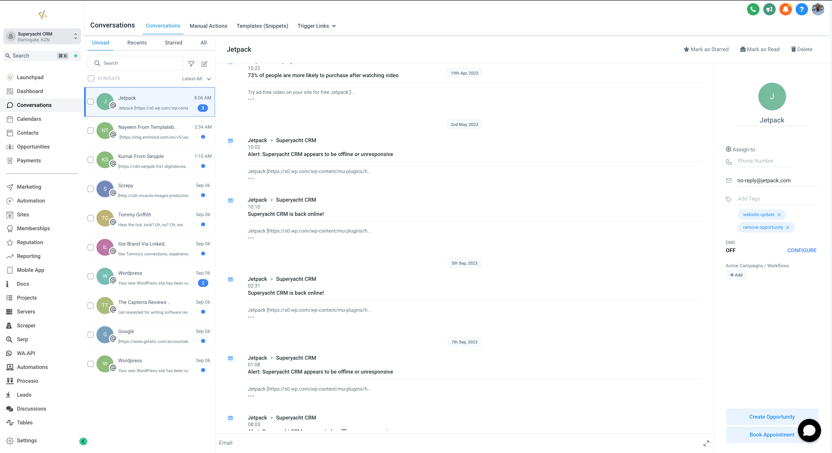The height and width of the screenshot is (453, 832).
Task: Toggle select-all 10 results checkbox
Action: 91,78
